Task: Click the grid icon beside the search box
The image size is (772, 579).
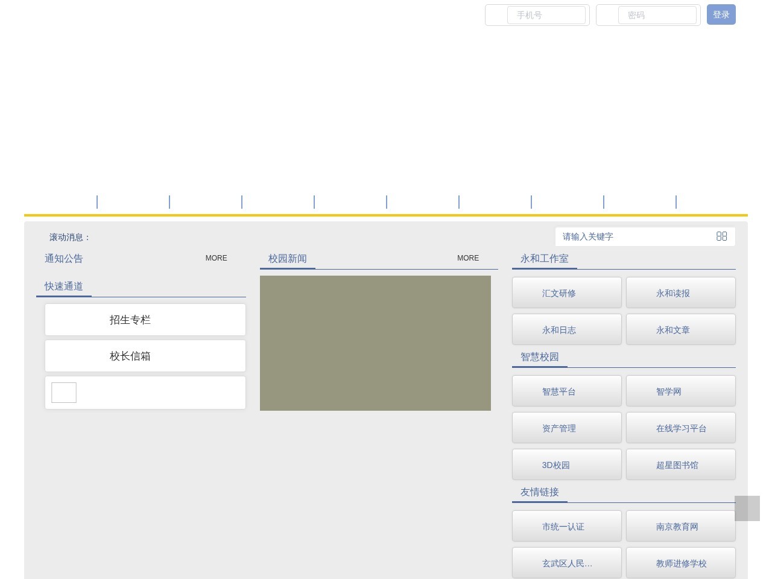Action: (x=722, y=236)
